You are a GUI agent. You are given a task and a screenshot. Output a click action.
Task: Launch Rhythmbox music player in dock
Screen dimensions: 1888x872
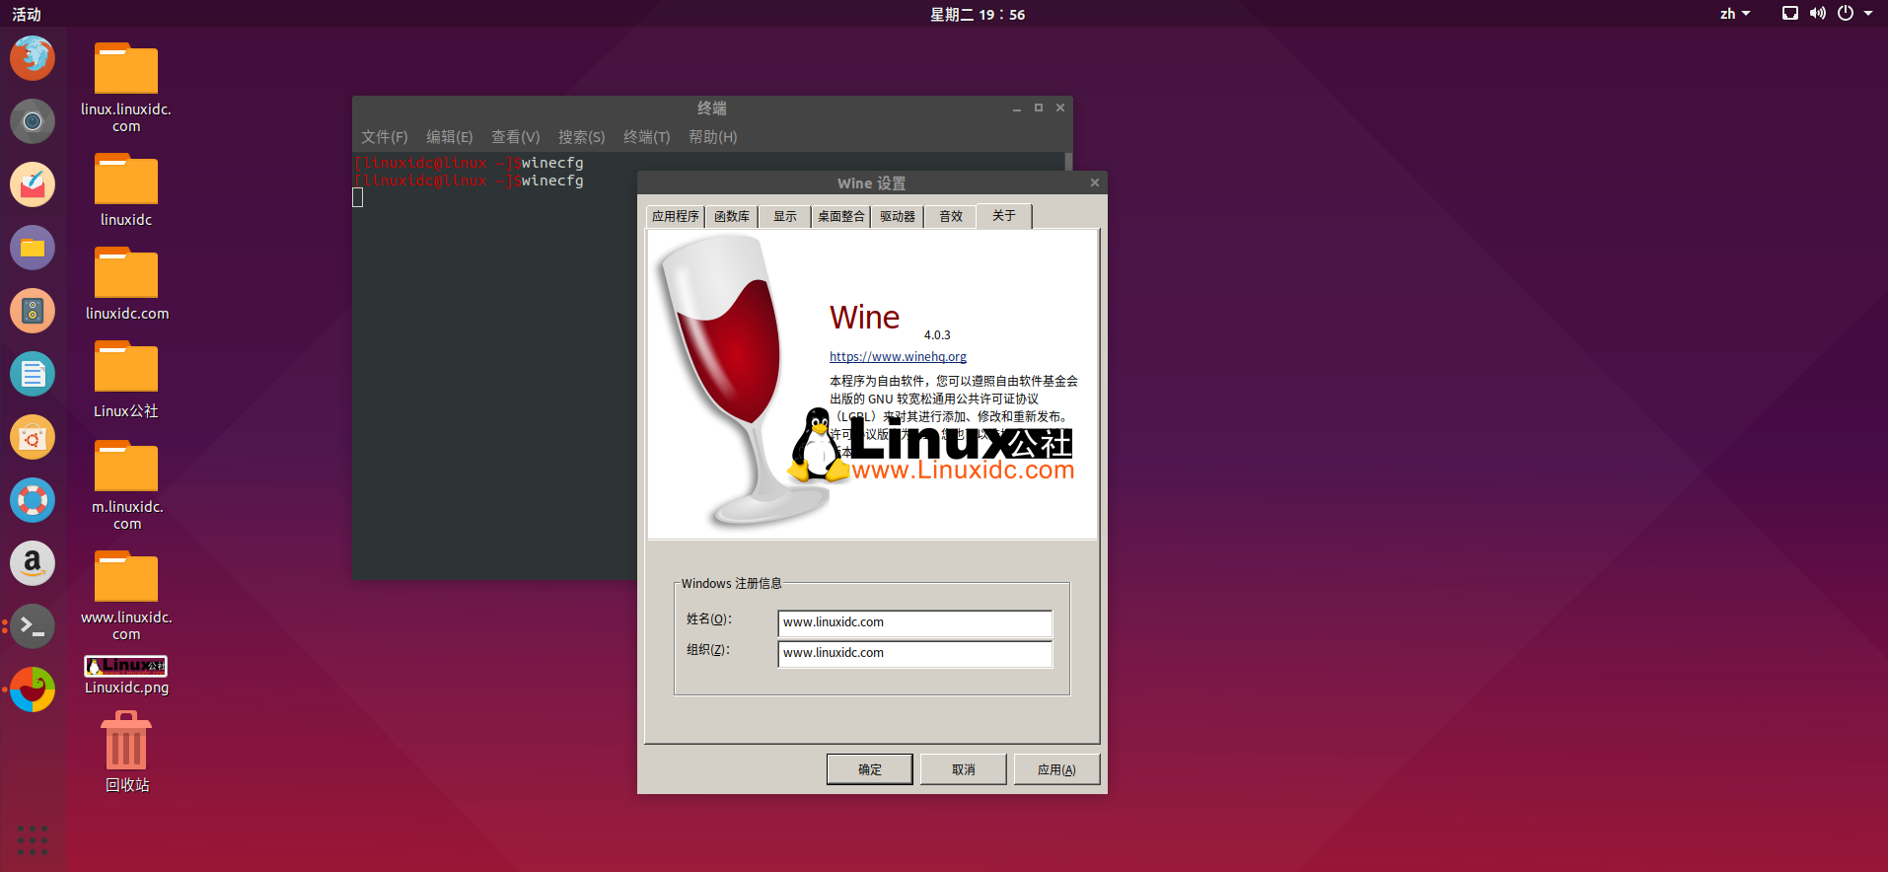[33, 311]
